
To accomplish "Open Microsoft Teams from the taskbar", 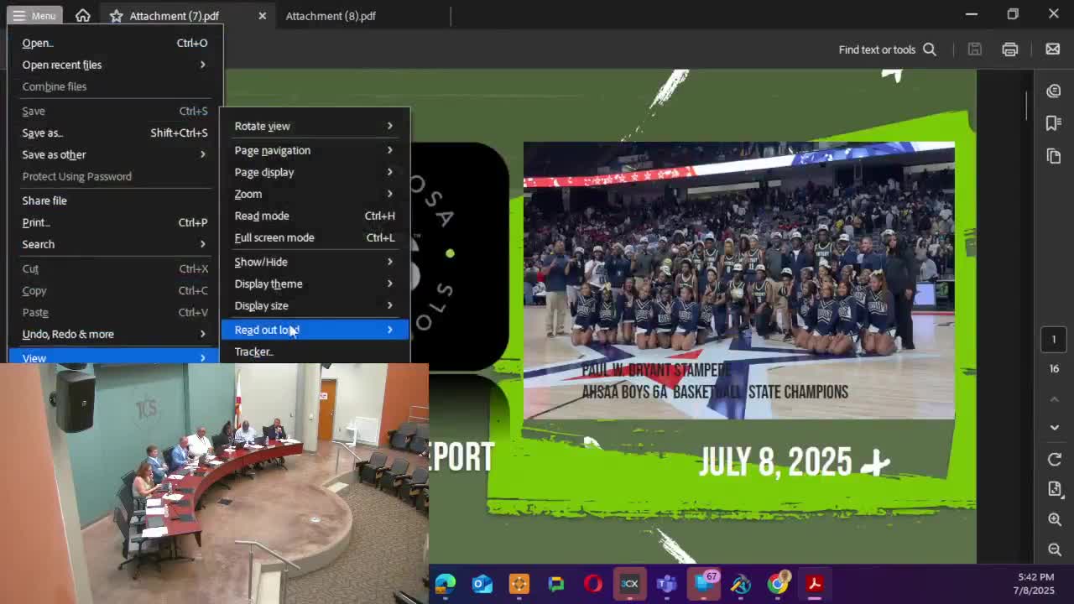I will coord(666,584).
